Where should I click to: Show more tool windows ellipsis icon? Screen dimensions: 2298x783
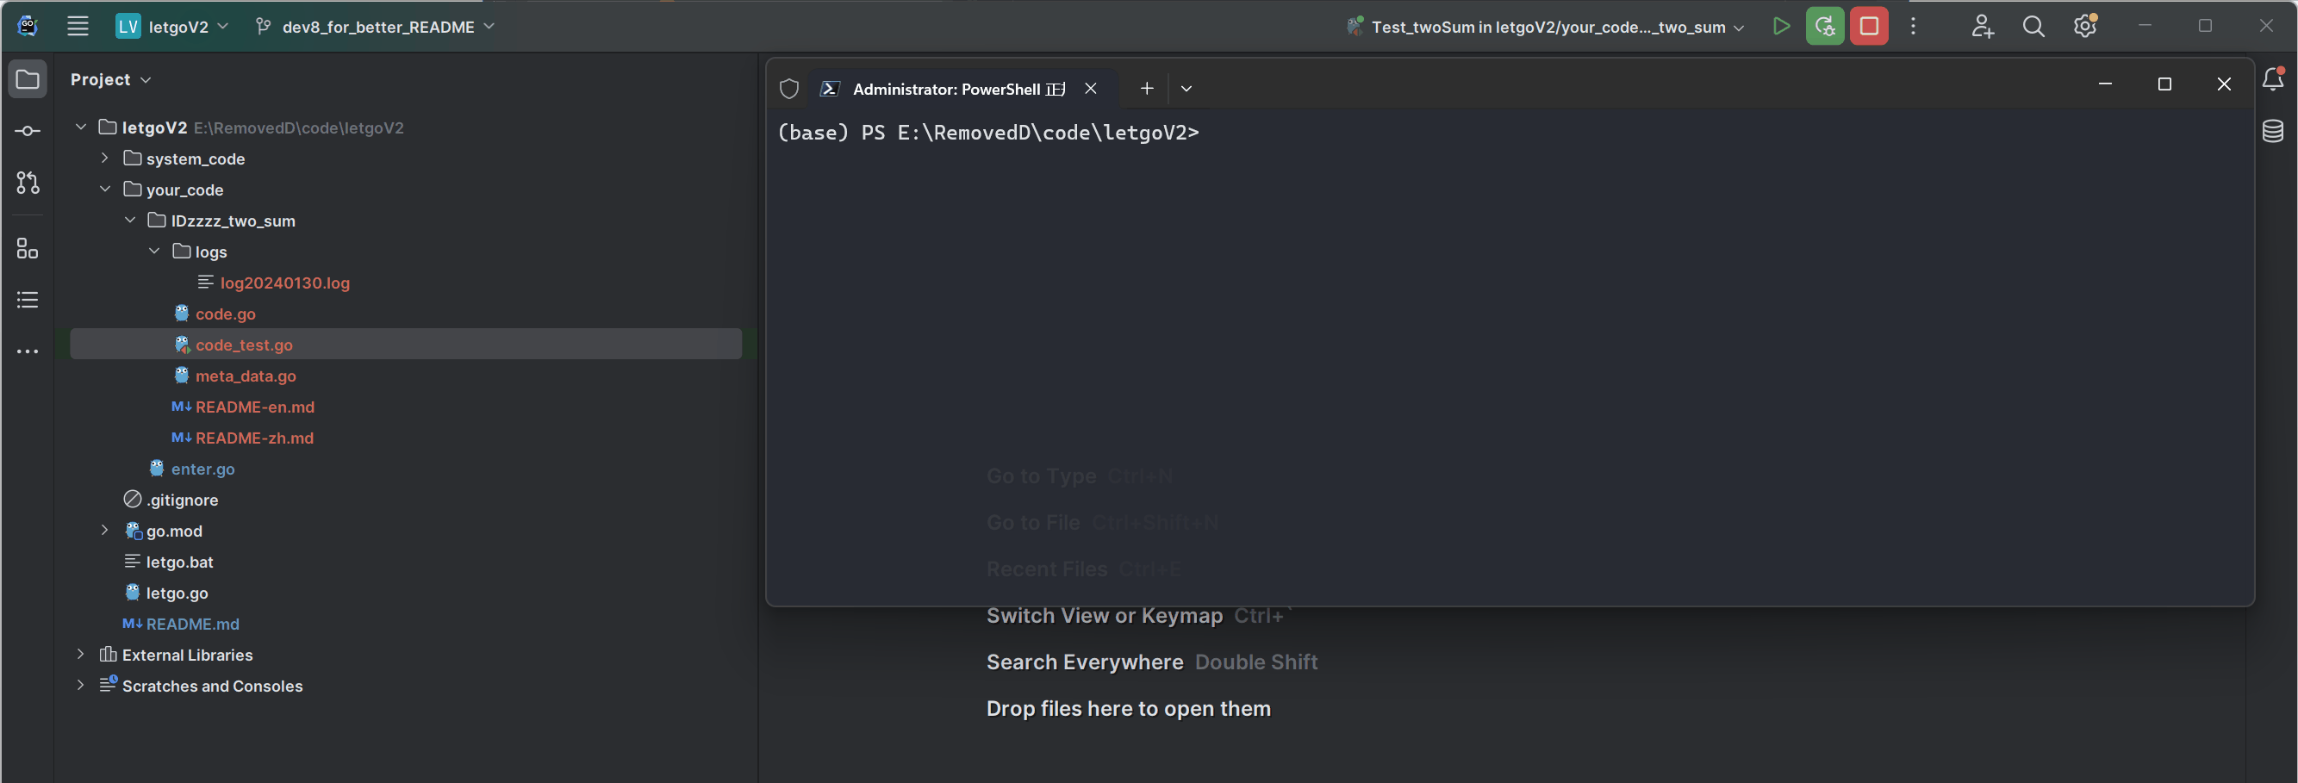point(28,352)
